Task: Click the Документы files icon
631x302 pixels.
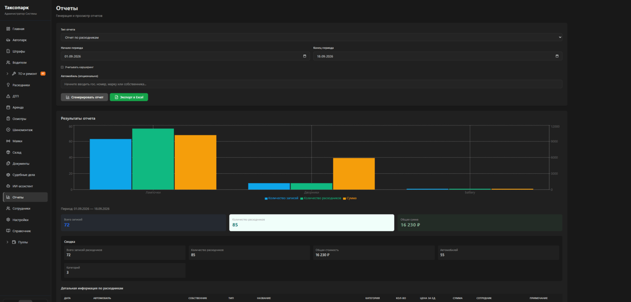Action: [8, 163]
